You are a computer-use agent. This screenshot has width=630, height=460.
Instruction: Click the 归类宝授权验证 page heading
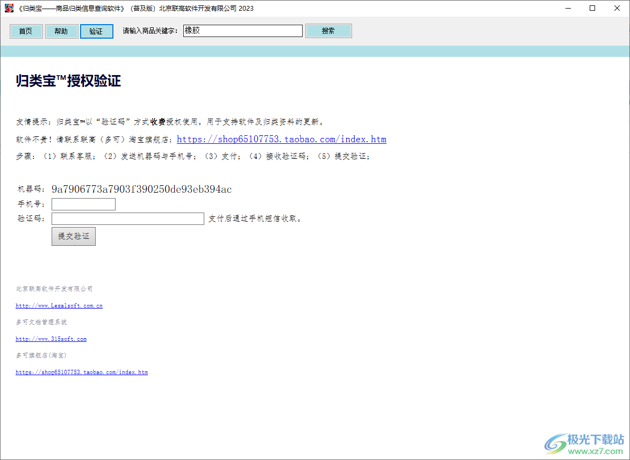tap(68, 81)
